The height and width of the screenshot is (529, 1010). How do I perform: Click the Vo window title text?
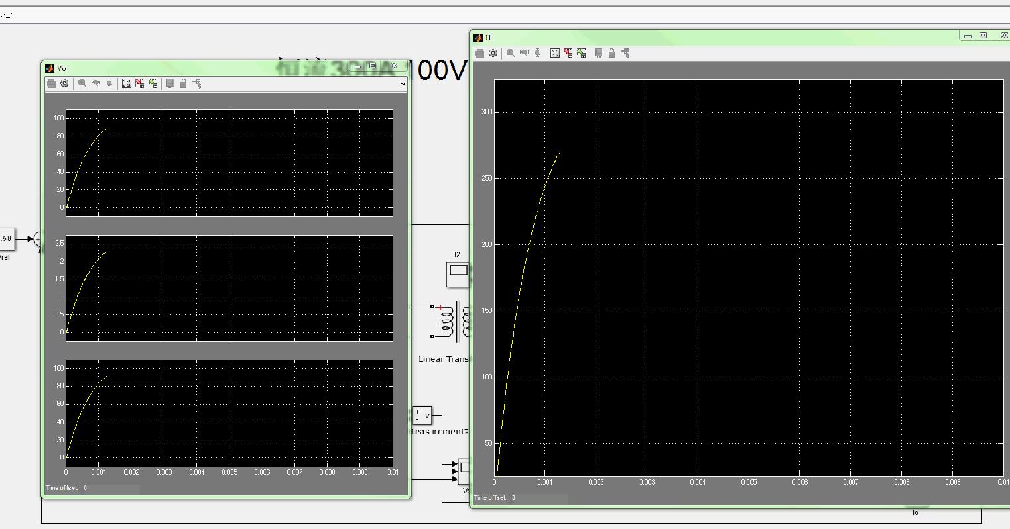(62, 68)
